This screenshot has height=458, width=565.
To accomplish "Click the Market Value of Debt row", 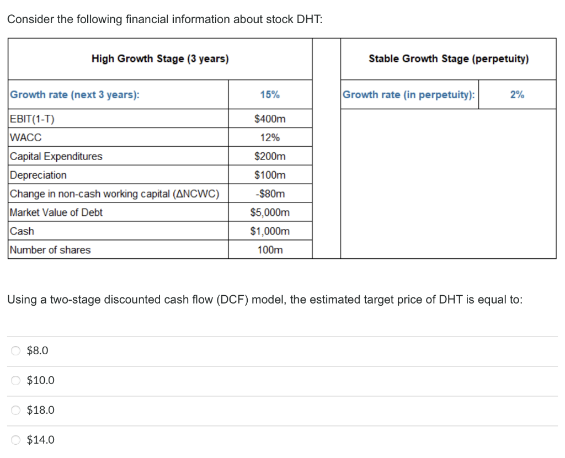I will [55, 212].
